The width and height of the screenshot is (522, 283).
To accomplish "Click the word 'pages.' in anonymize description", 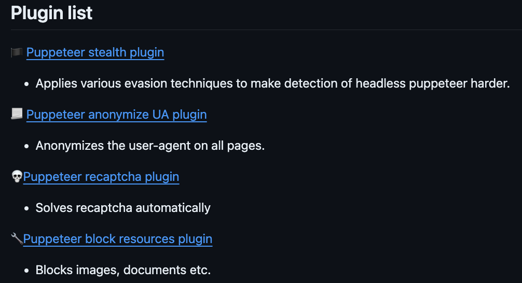I will pos(245,146).
